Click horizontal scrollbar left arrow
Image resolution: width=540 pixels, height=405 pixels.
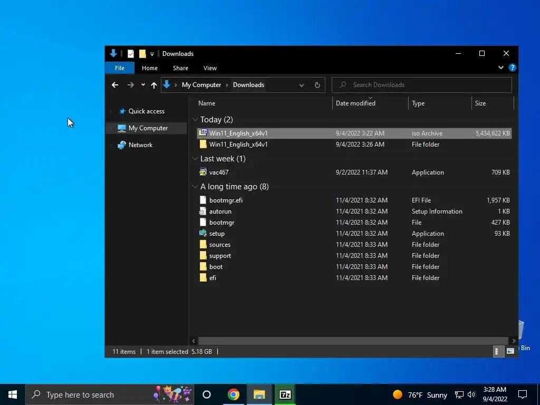[x=194, y=341]
